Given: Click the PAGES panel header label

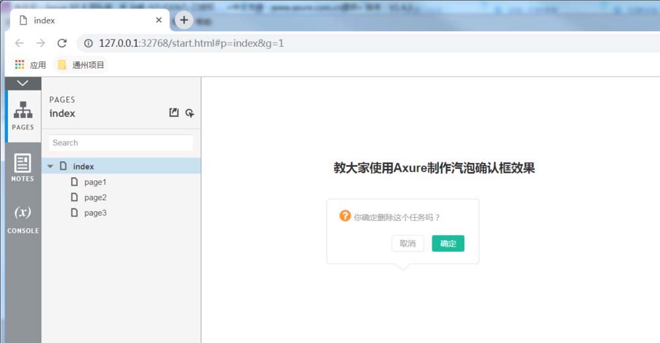Looking at the screenshot, I should click(x=62, y=100).
